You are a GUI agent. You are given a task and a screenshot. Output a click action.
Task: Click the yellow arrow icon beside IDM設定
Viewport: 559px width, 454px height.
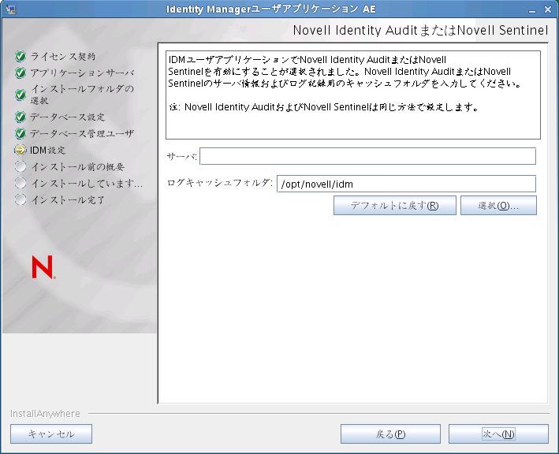pos(20,150)
